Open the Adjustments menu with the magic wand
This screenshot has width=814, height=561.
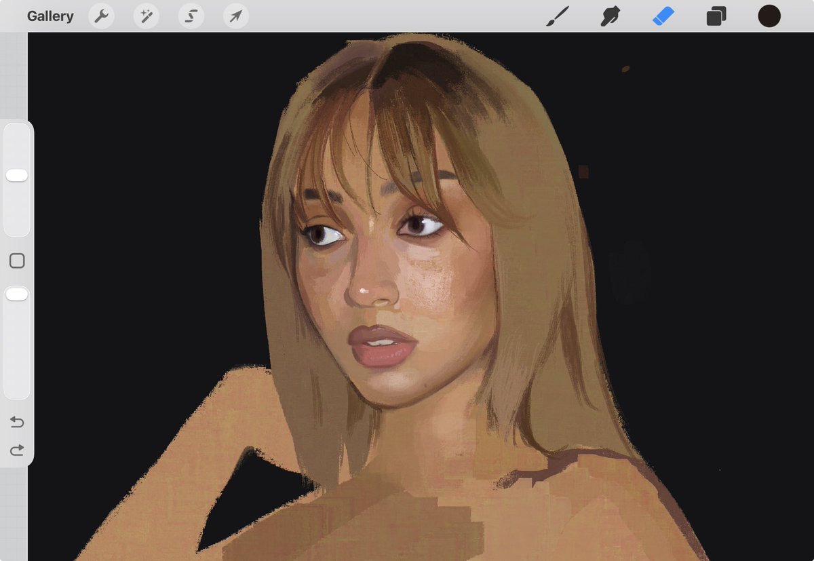[146, 16]
